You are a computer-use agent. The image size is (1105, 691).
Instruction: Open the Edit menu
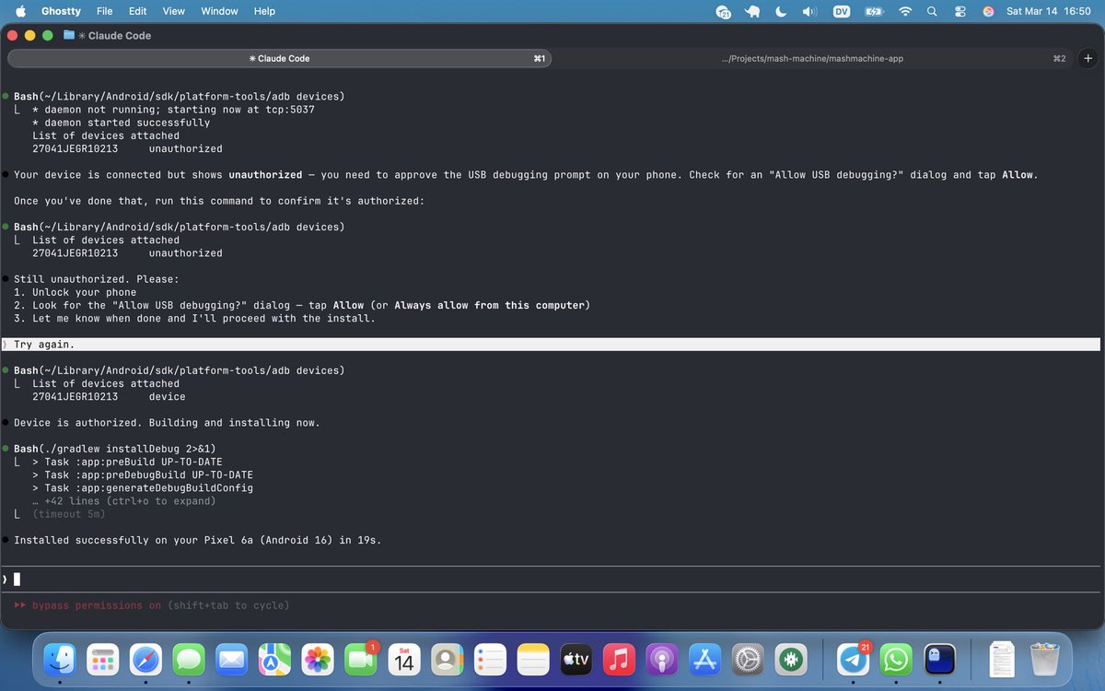point(137,11)
